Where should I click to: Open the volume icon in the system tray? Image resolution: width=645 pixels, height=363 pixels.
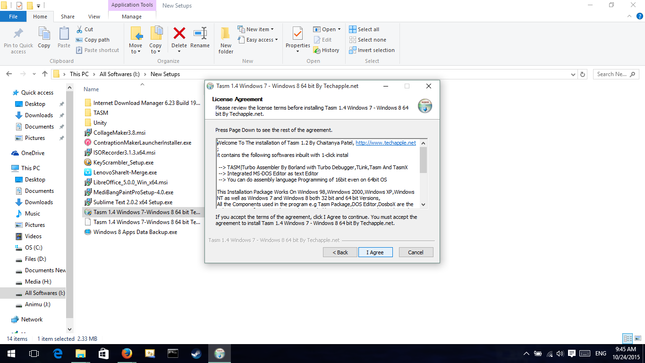[x=560, y=353]
